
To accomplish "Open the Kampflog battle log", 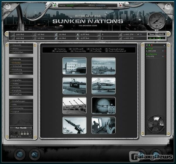I will tap(21, 94).
